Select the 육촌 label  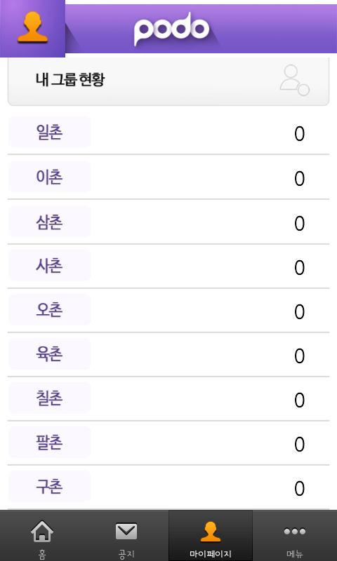pos(49,353)
